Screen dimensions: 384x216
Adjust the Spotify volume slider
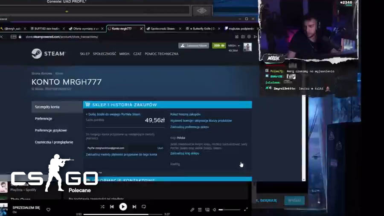229,210
